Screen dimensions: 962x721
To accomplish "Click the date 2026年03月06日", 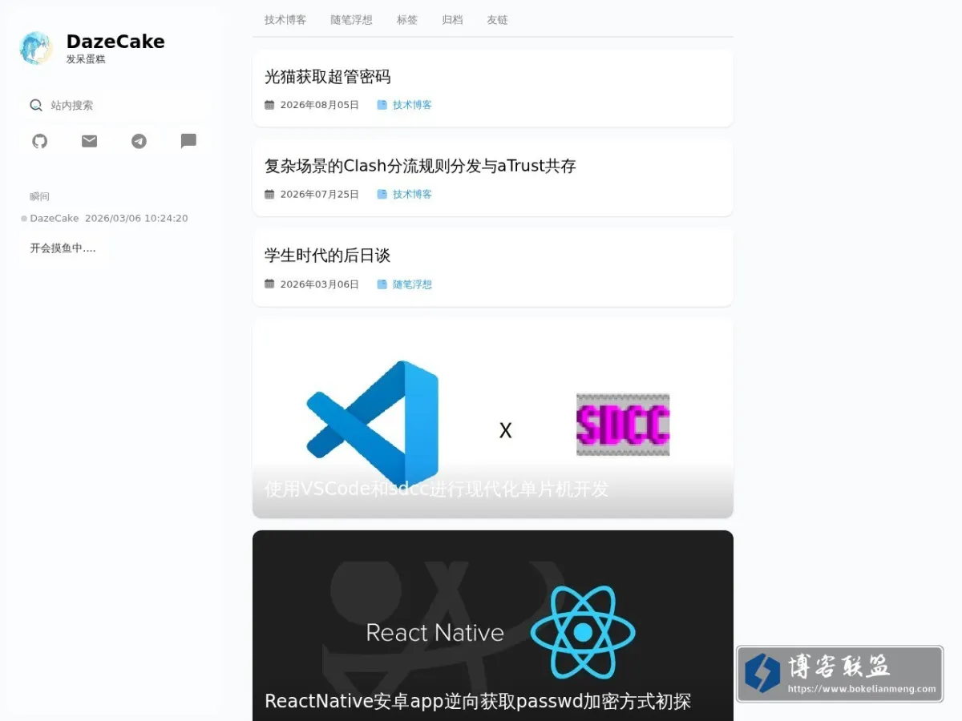I will [x=320, y=284].
